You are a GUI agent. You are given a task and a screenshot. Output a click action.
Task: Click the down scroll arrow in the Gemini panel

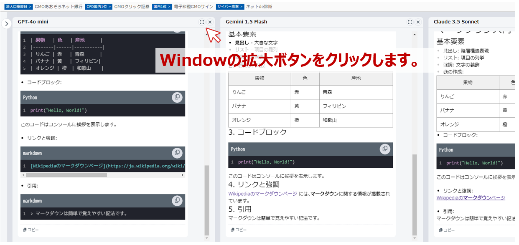point(415,238)
